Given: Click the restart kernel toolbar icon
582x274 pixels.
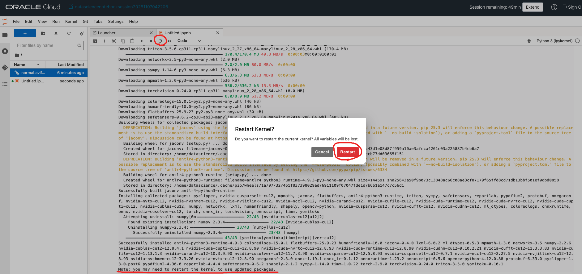Looking at the screenshot, I should (160, 41).
